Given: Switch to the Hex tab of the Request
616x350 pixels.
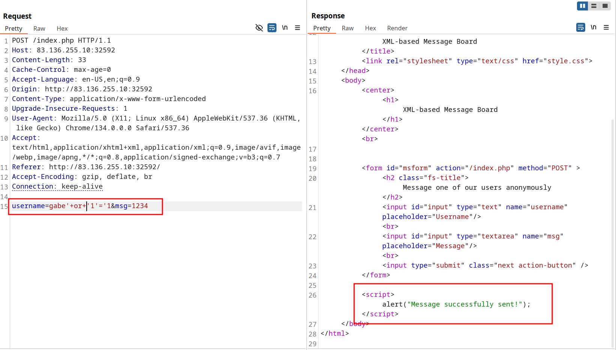Looking at the screenshot, I should click(62, 28).
